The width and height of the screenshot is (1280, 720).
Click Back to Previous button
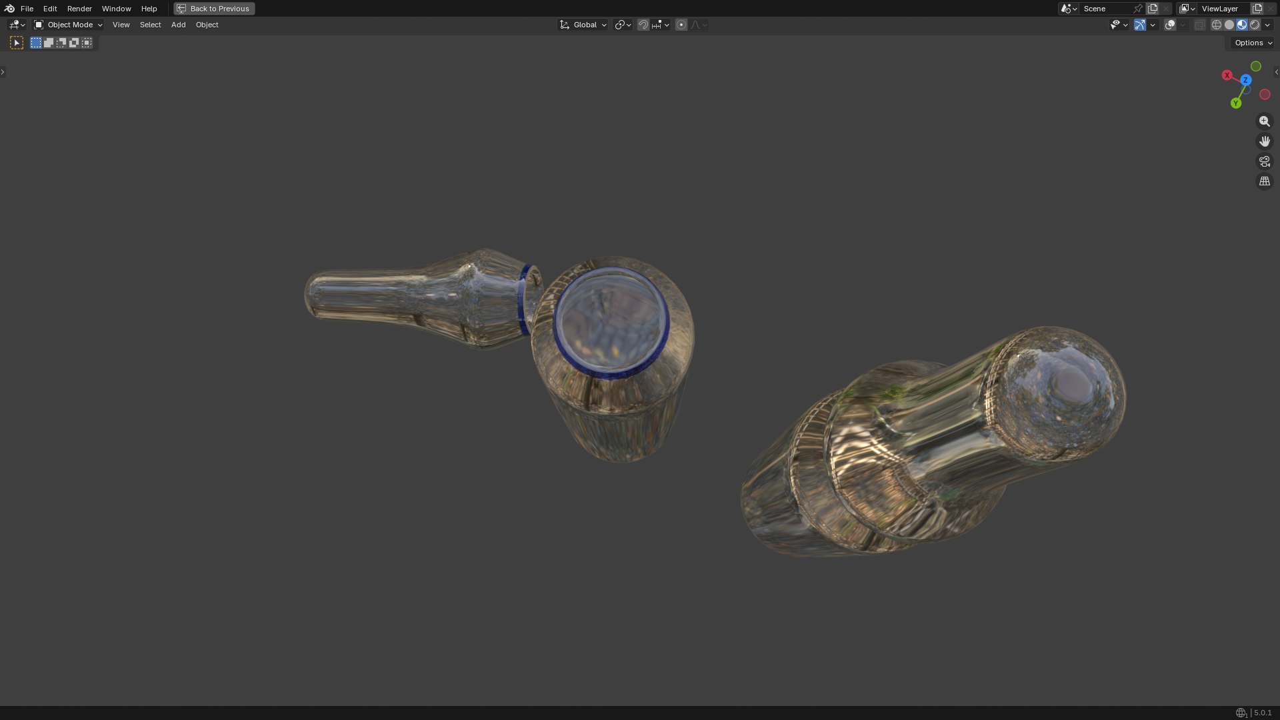(x=214, y=9)
